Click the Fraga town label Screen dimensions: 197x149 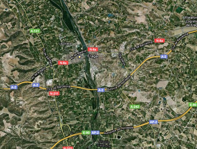92,56
